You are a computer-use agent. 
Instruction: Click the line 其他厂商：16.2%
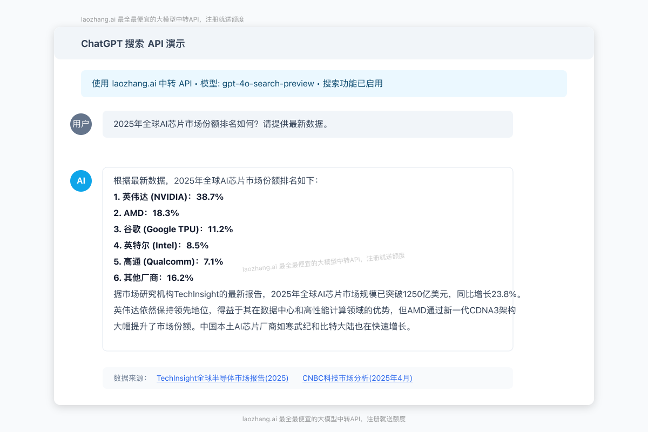153,278
